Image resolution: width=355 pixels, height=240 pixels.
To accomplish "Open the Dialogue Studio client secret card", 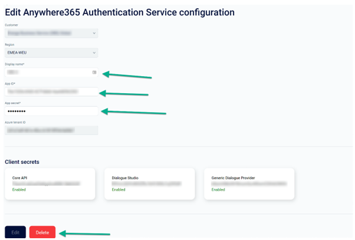I will pos(150,184).
